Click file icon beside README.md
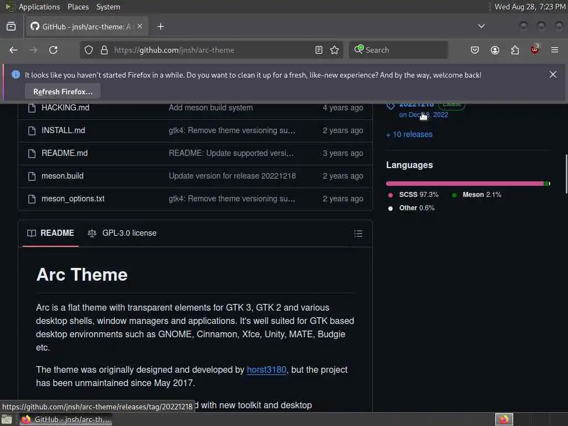 pyautogui.click(x=32, y=154)
